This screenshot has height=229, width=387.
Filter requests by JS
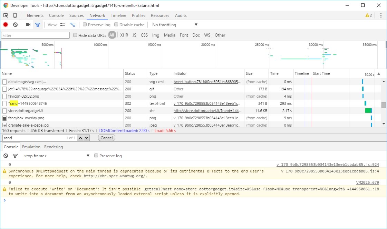pos(134,35)
